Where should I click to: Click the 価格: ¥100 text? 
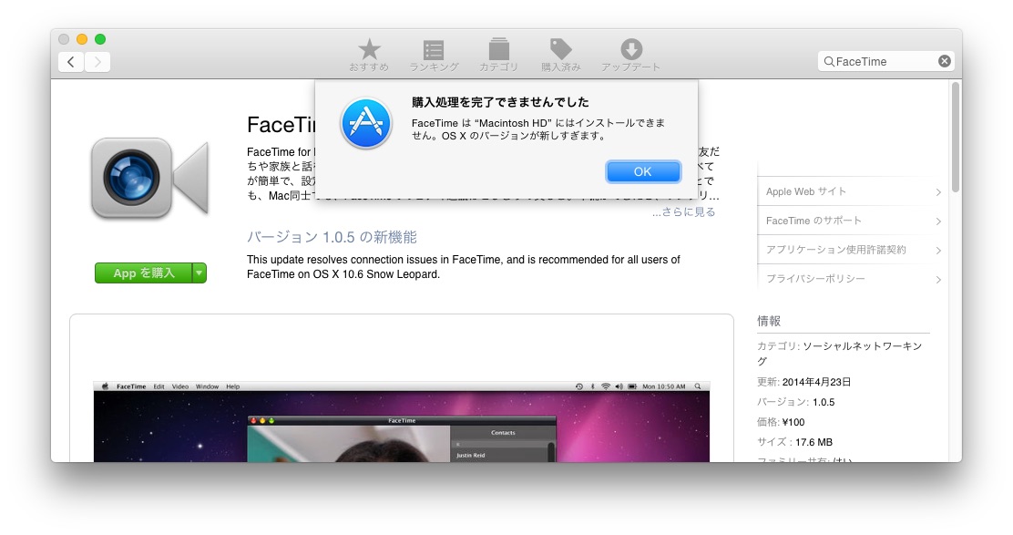[781, 422]
